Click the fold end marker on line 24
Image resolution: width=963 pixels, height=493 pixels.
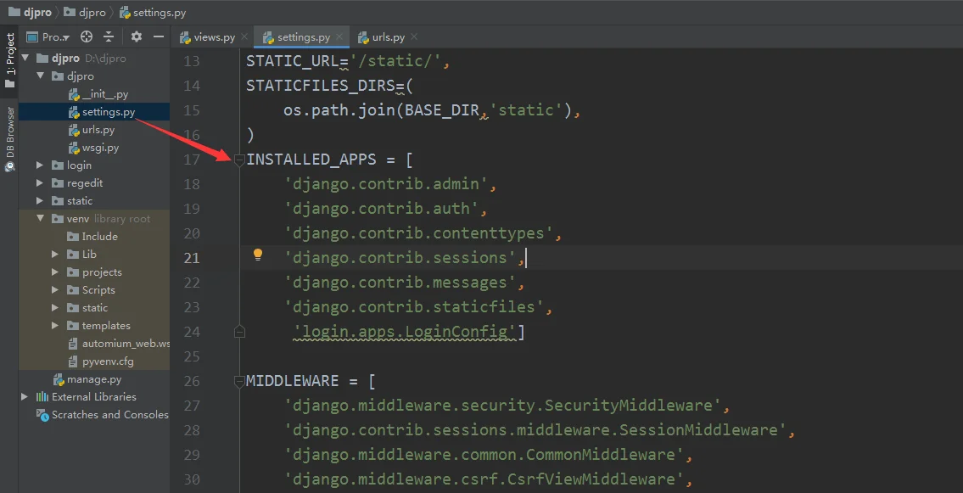(x=239, y=332)
